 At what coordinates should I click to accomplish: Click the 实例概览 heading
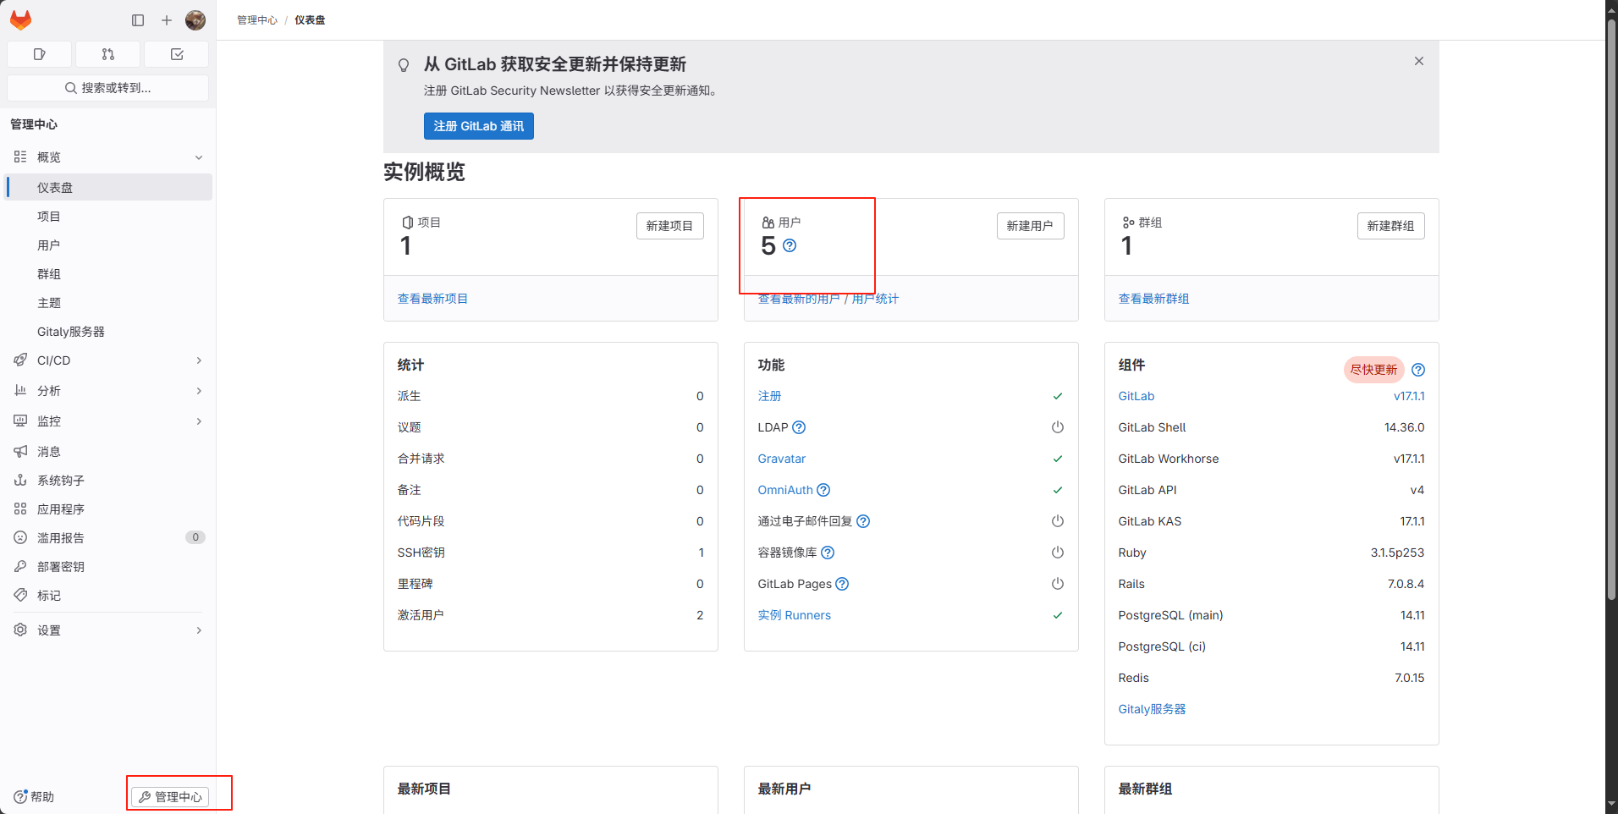tap(424, 172)
